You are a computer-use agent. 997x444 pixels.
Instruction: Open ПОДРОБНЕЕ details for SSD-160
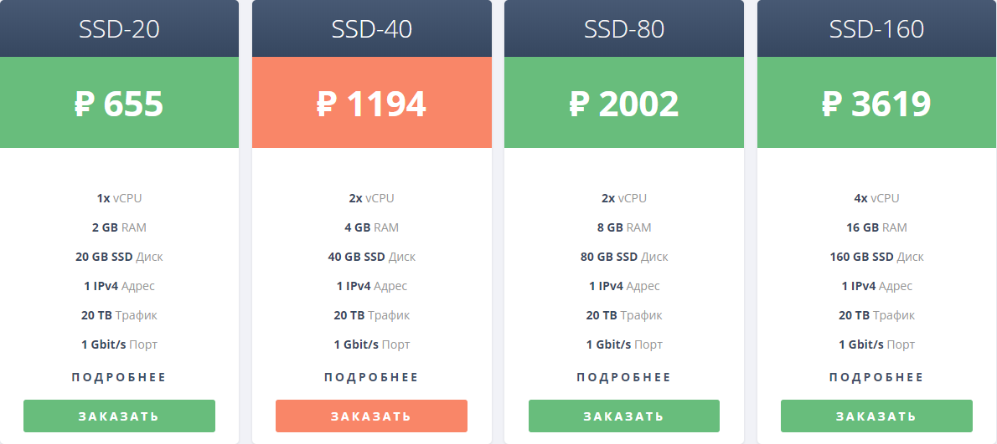coord(876,377)
